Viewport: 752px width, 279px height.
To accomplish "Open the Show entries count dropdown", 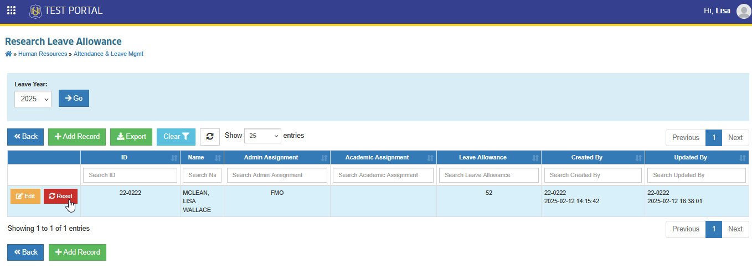I will (262, 136).
